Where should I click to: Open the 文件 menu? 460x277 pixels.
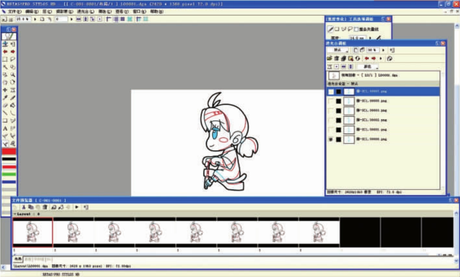click(15, 11)
